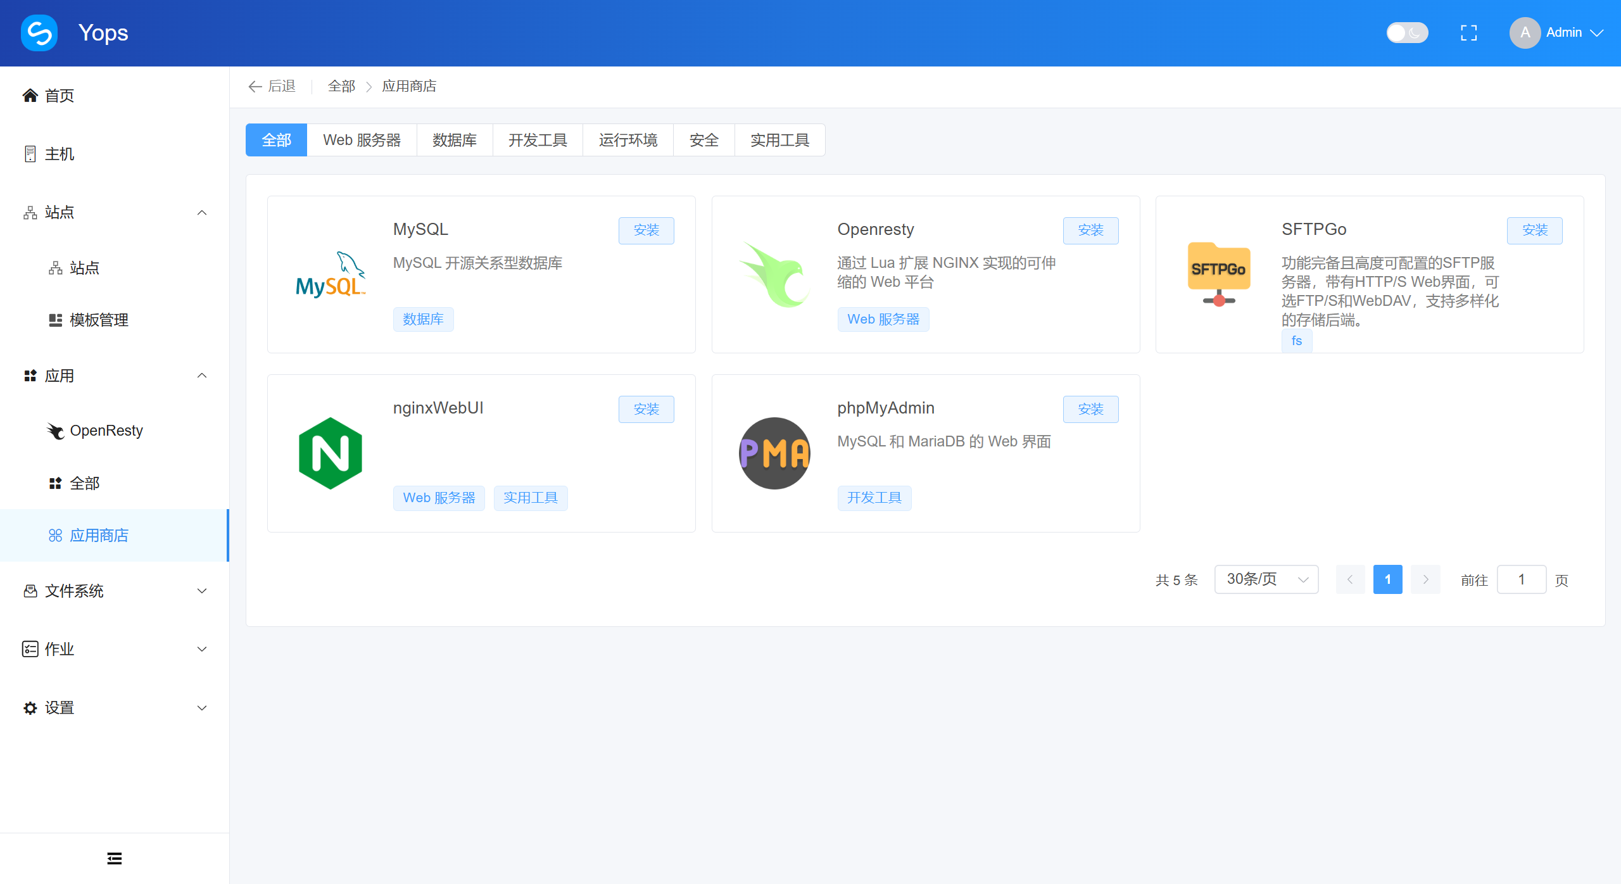Open OpenResty in the sidebar
Viewport: 1621px width, 884px height.
(106, 431)
